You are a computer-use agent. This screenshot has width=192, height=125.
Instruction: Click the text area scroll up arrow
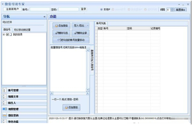pyautogui.click(x=88, y=50)
